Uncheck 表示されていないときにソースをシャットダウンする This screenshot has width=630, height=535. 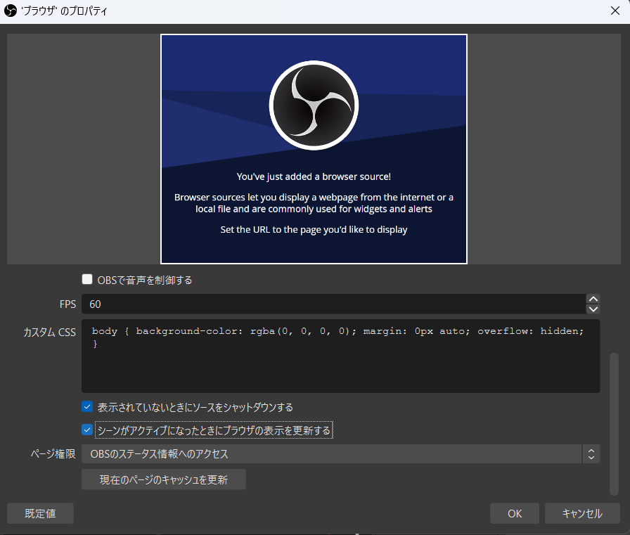87,407
